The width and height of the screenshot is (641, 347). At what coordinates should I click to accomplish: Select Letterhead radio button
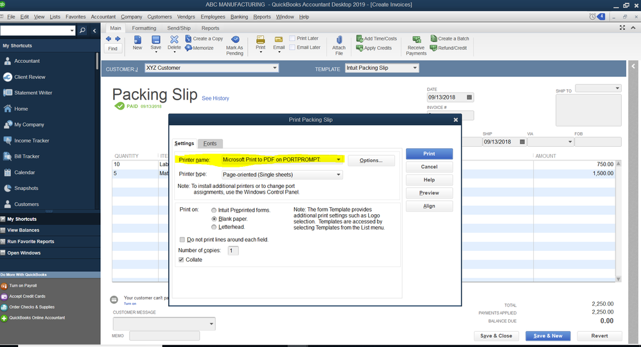pos(214,227)
